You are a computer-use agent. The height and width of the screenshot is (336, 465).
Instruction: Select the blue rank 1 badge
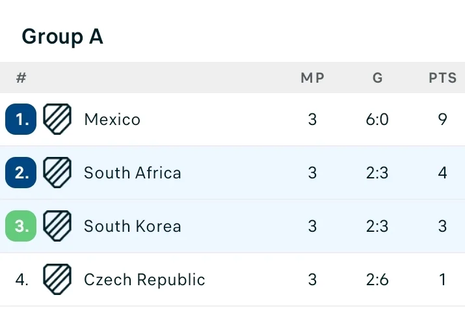[x=21, y=119]
